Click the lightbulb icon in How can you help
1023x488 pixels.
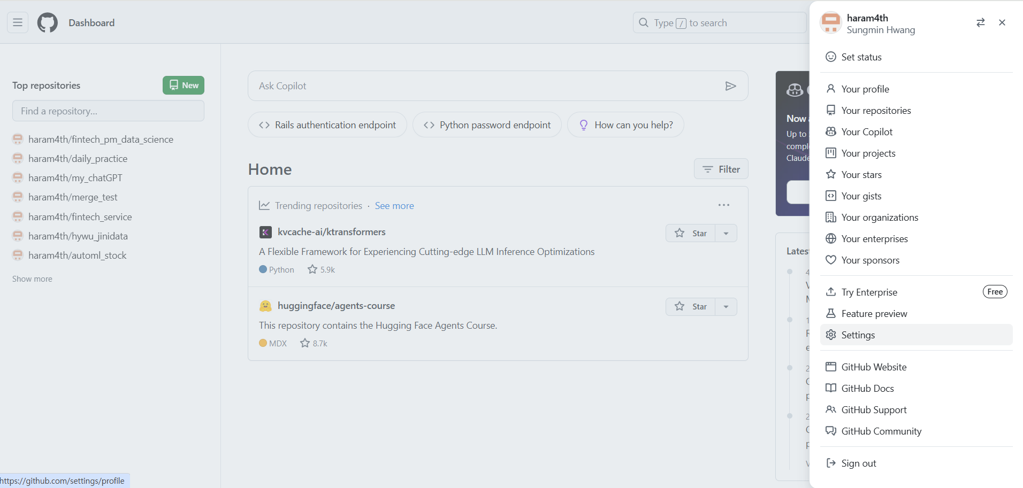(584, 125)
